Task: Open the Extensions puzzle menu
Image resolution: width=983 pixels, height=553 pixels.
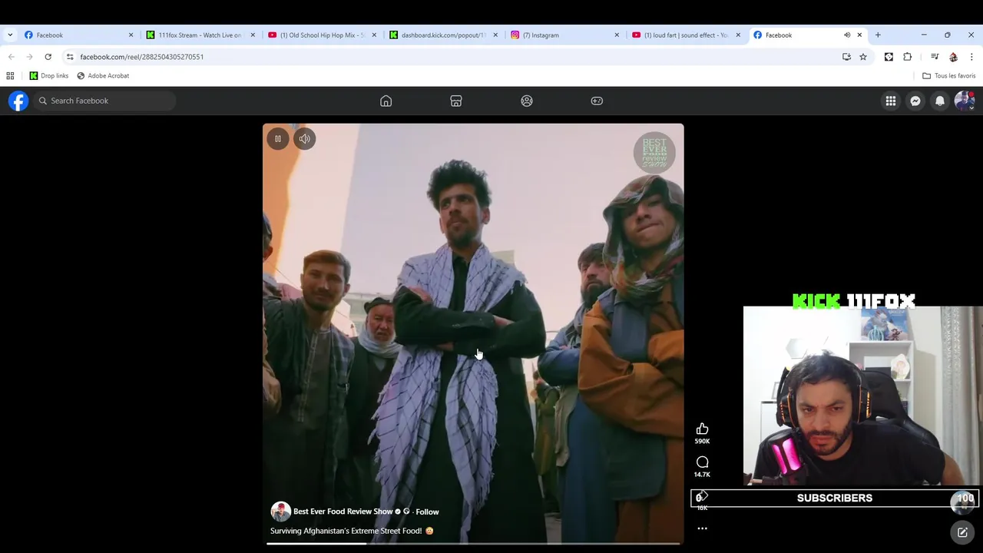Action: click(908, 57)
